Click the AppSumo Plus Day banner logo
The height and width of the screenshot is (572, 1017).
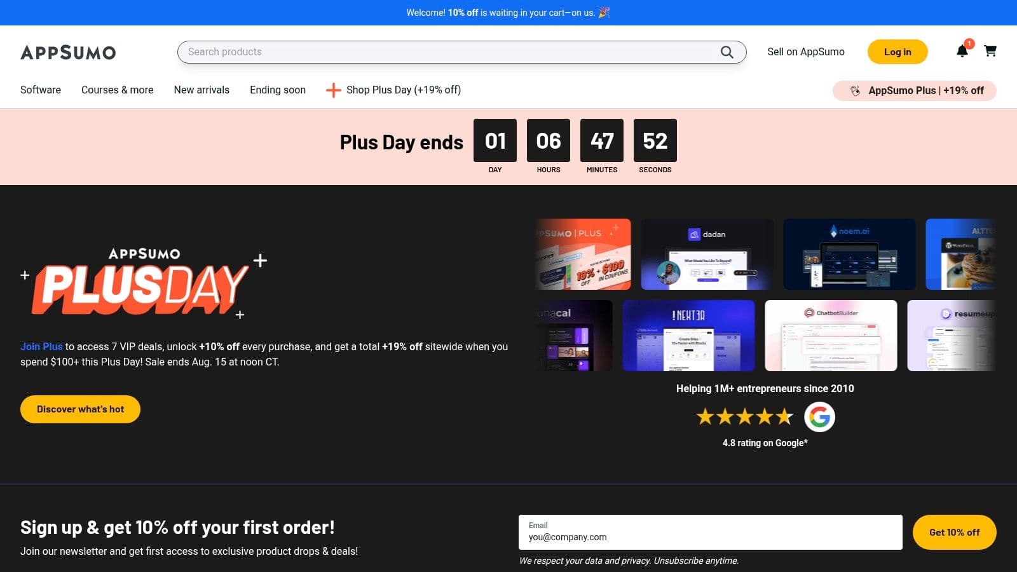pyautogui.click(x=144, y=282)
